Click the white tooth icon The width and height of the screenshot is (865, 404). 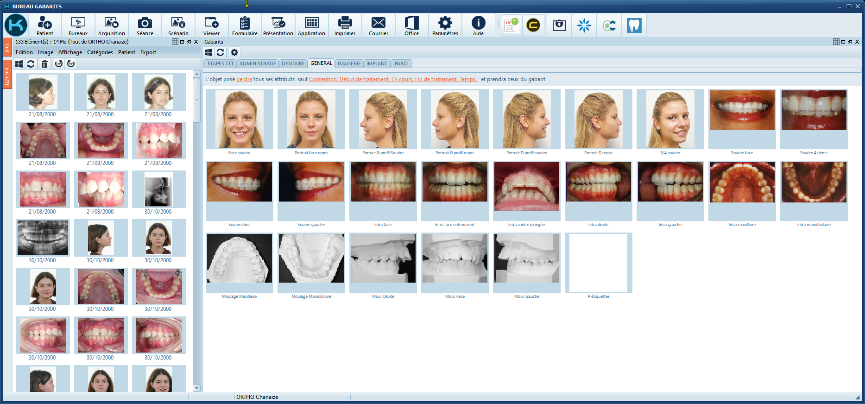(634, 25)
